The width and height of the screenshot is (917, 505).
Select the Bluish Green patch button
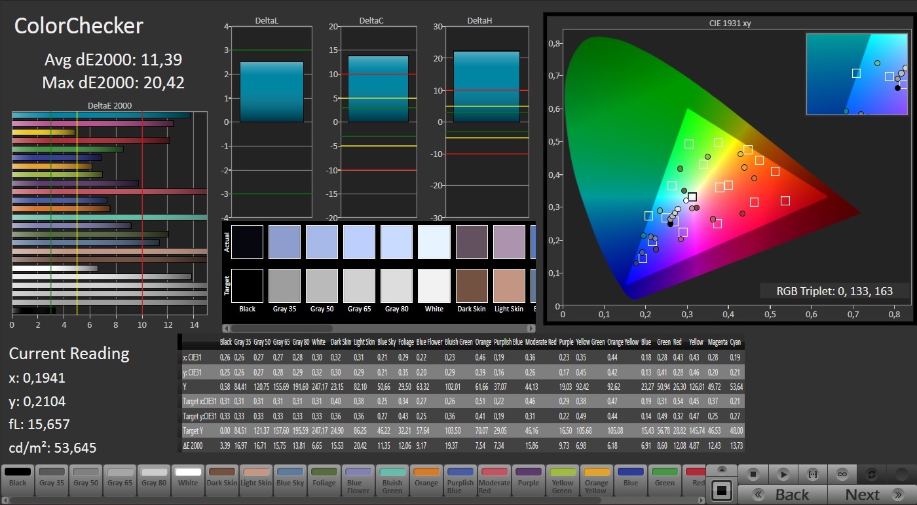coord(392,479)
